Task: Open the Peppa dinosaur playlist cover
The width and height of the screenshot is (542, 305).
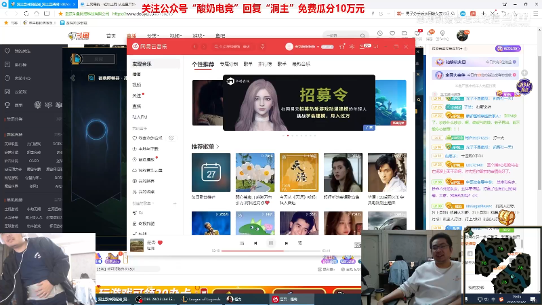Action: (x=255, y=224)
